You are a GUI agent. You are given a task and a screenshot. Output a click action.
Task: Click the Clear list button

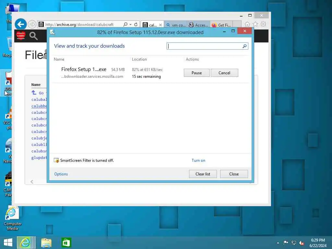(203, 174)
